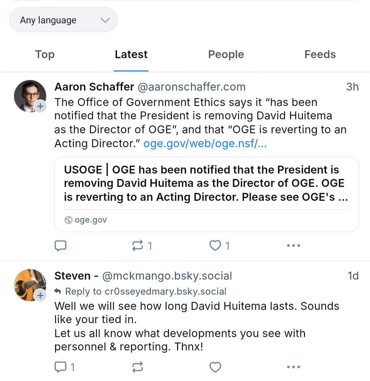370x381 pixels.
Task: Open the oge.gov/web/oge.nsf link
Action: pos(204,144)
